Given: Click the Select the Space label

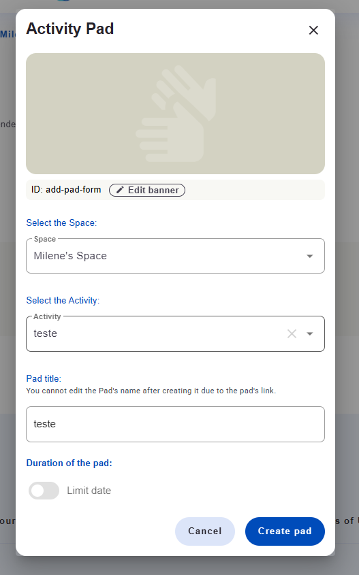Looking at the screenshot, I should click(x=61, y=223).
